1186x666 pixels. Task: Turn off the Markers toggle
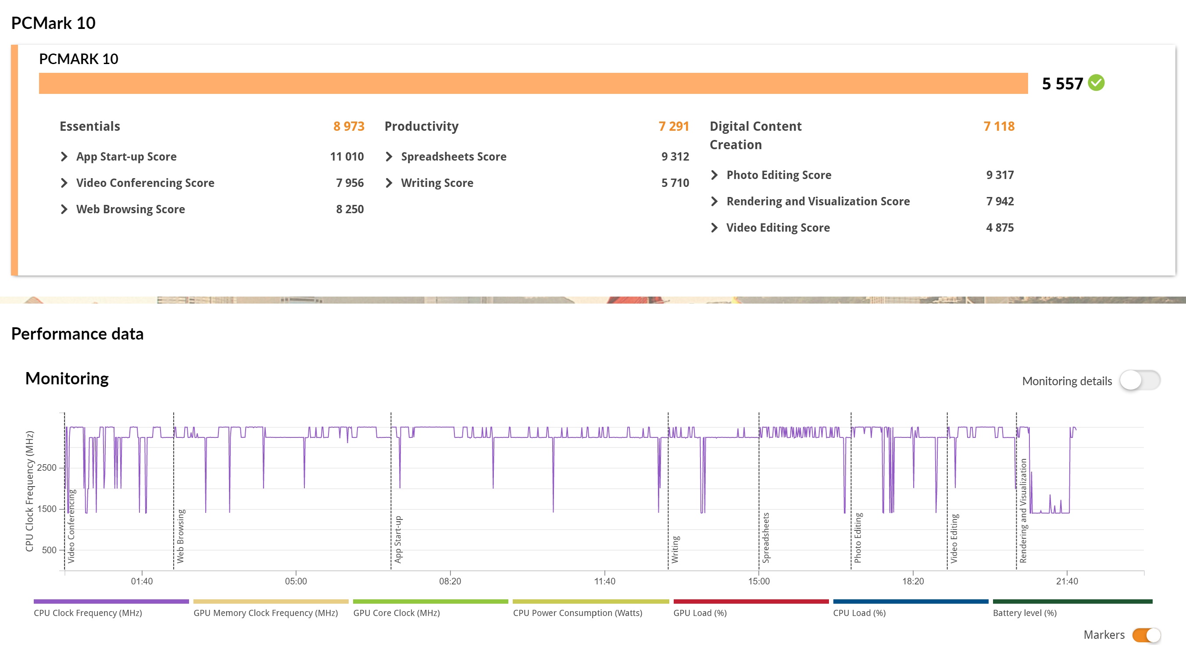pyautogui.click(x=1147, y=635)
